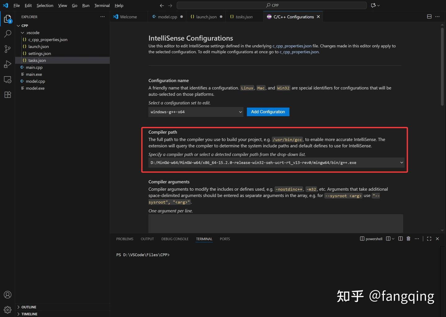The width and height of the screenshot is (446, 317).
Task: Open the Source Control view icon
Action: pos(7,49)
